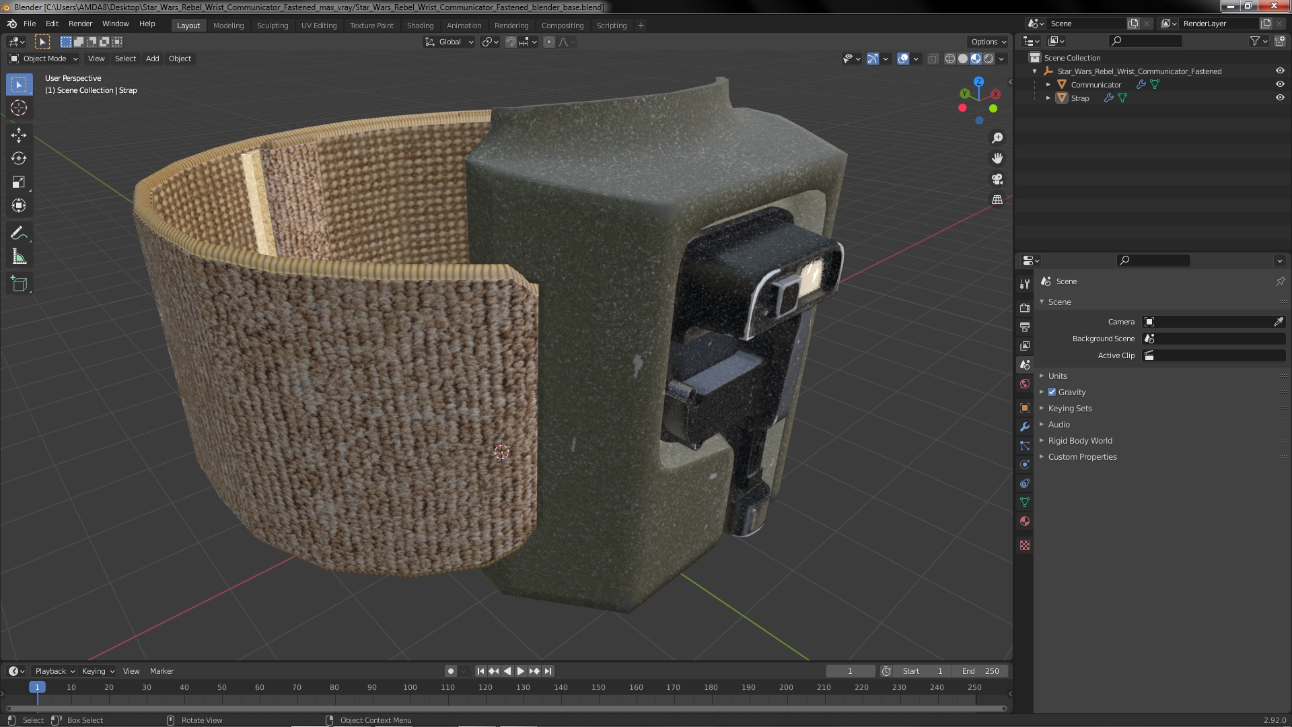Switch to the UV Editing workspace tab
This screenshot has width=1292, height=727.
coord(319,26)
